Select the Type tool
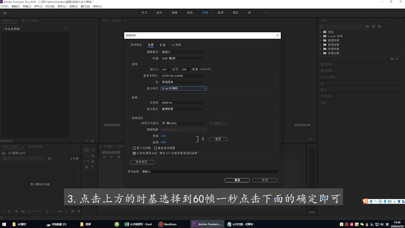This screenshot has width=405, height=228. (93, 167)
